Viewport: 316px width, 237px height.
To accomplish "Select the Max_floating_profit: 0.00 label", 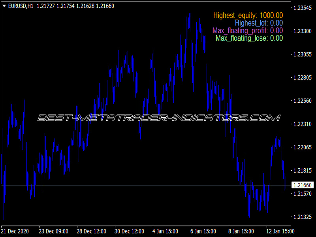I will tap(248, 31).
